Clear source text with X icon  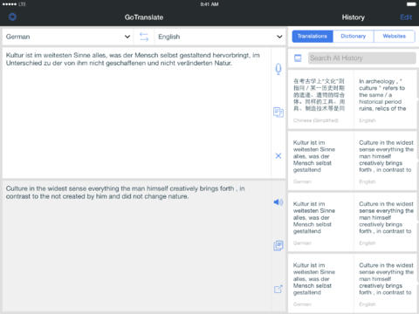pyautogui.click(x=278, y=156)
